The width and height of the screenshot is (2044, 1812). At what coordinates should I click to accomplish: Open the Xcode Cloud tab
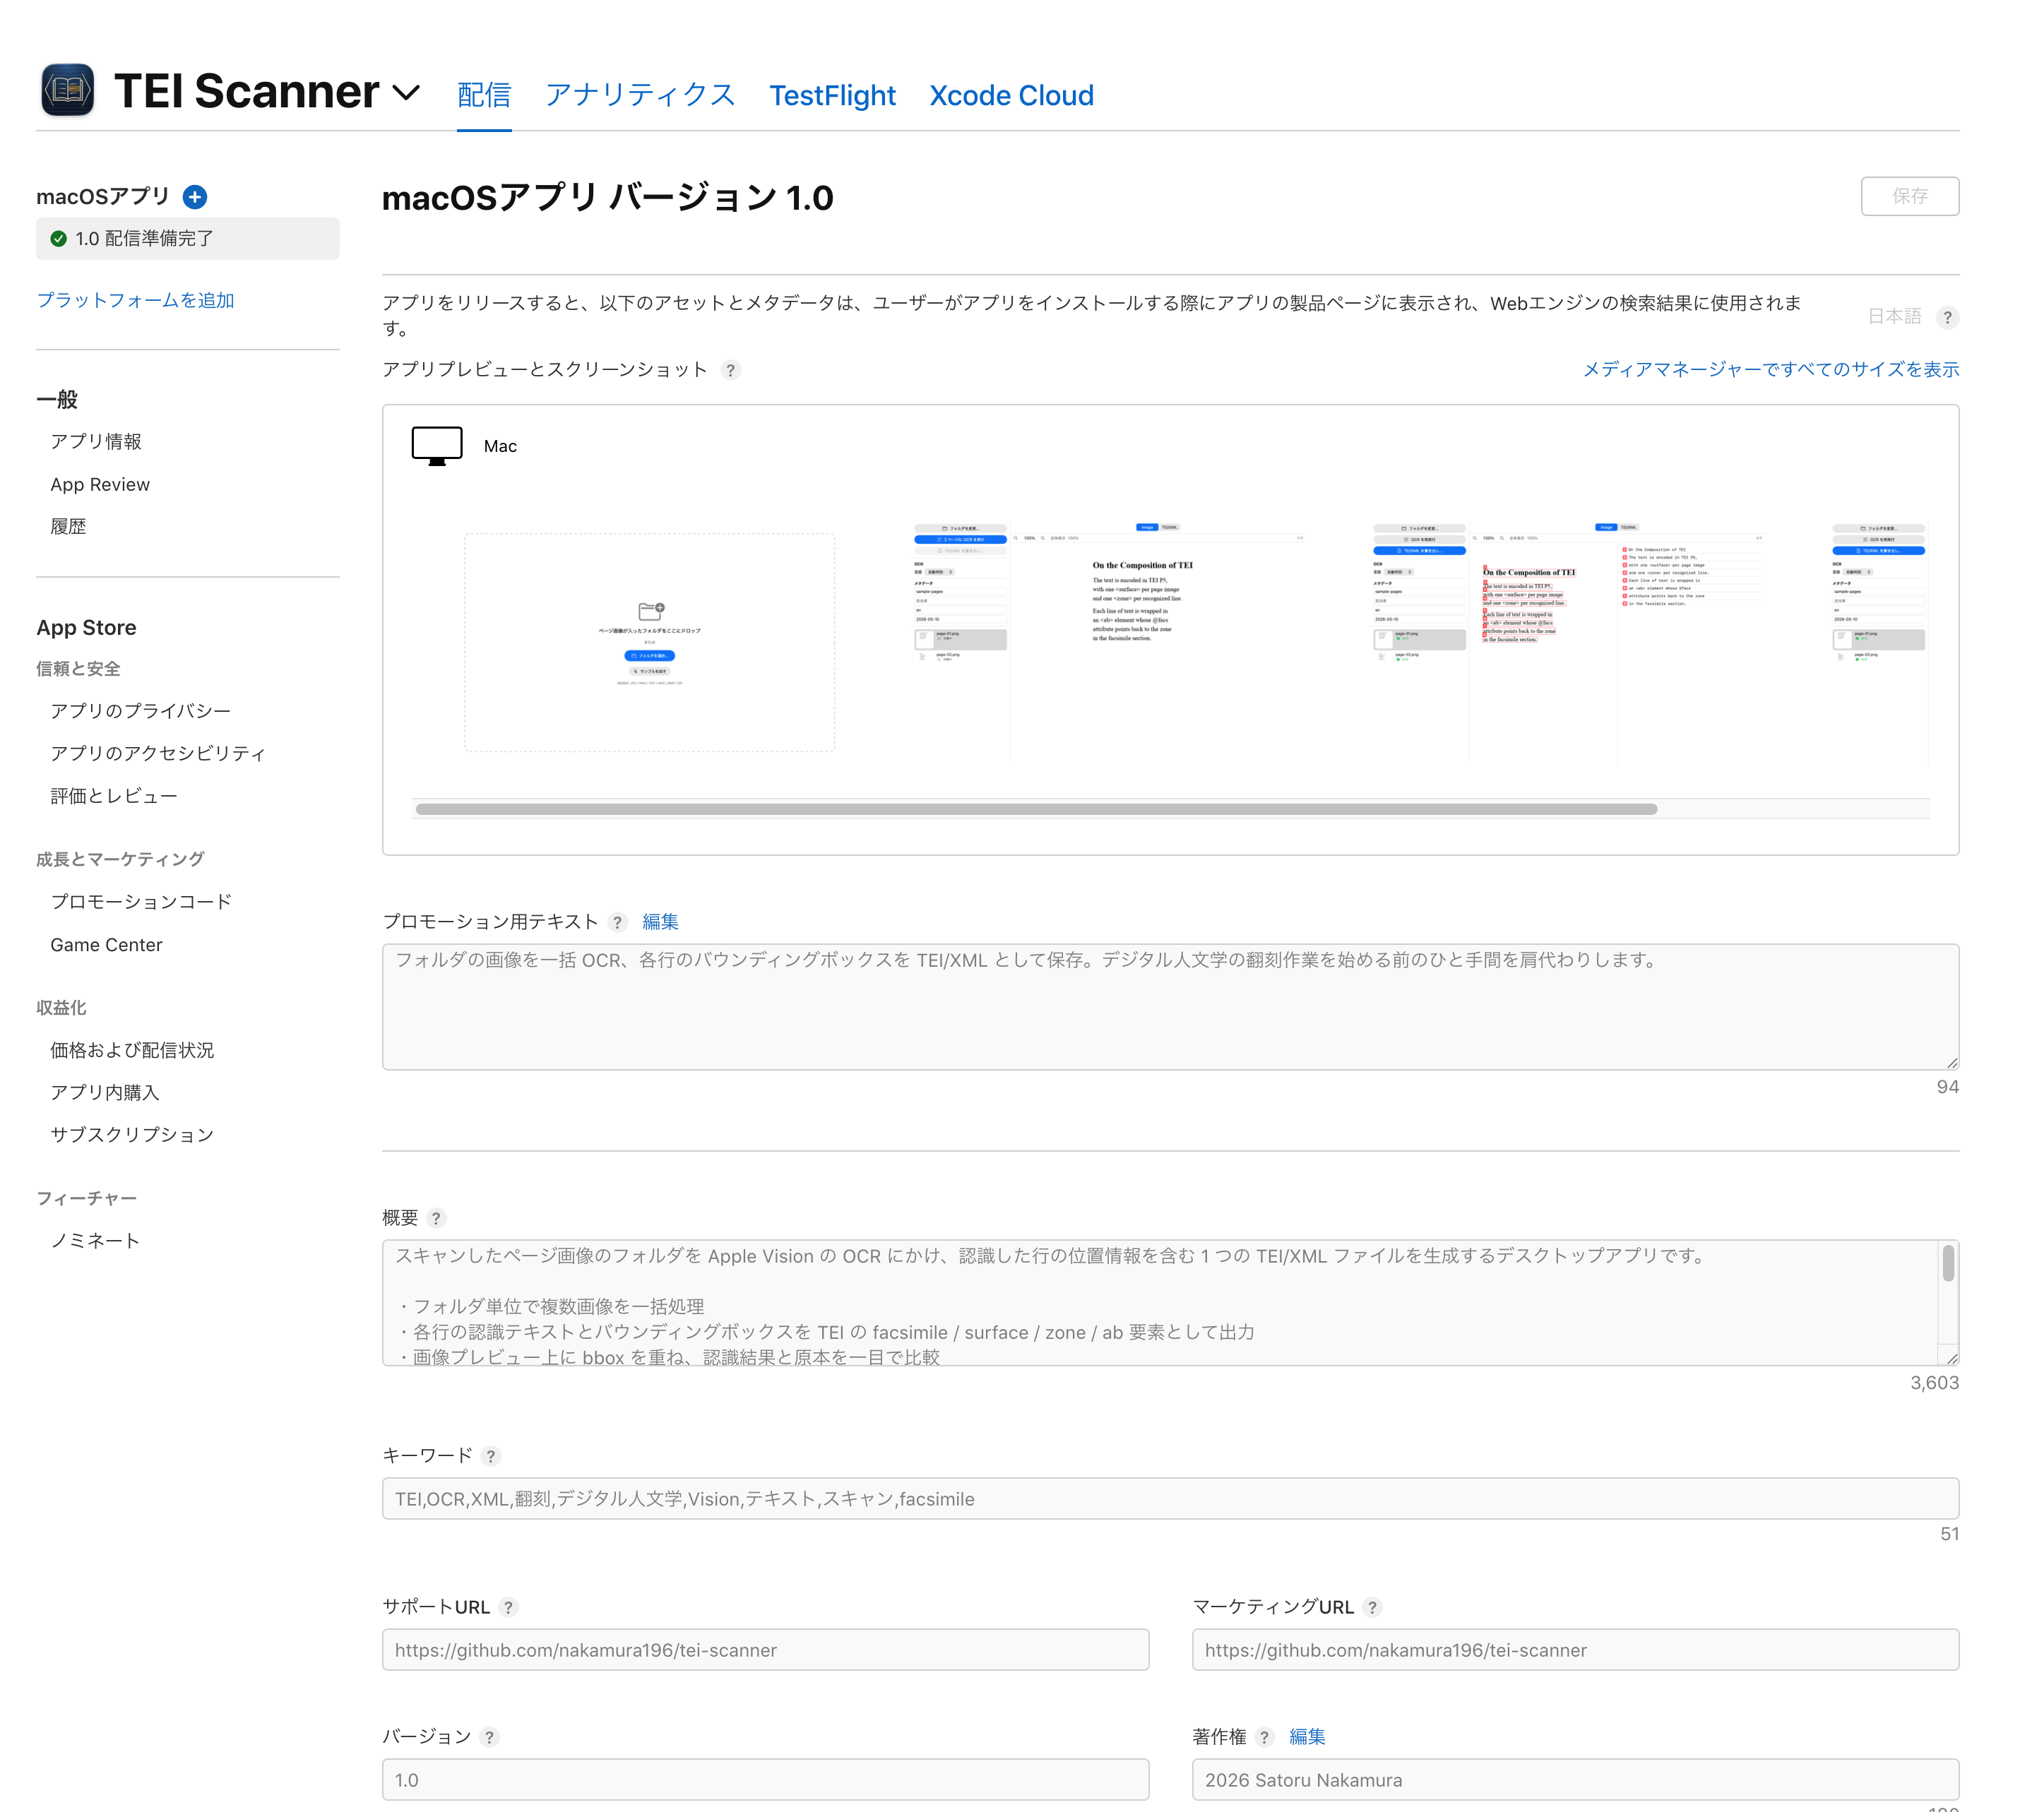(x=1011, y=95)
